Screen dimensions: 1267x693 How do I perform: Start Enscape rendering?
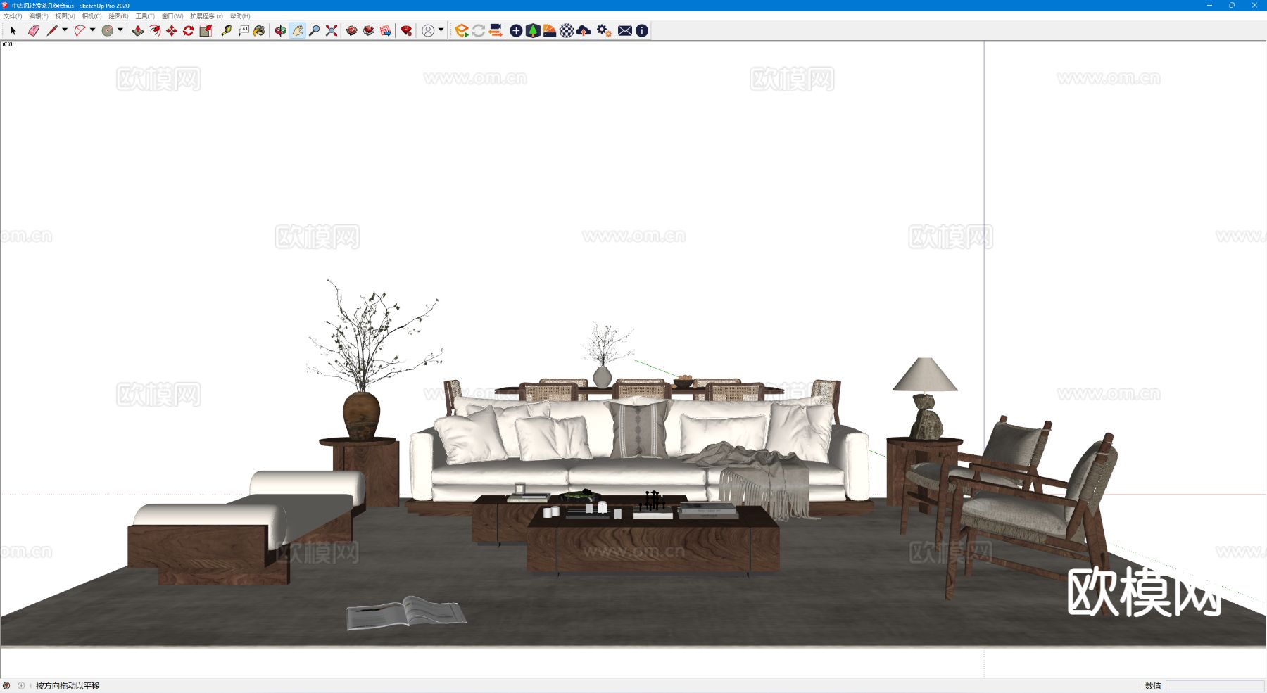tap(462, 31)
